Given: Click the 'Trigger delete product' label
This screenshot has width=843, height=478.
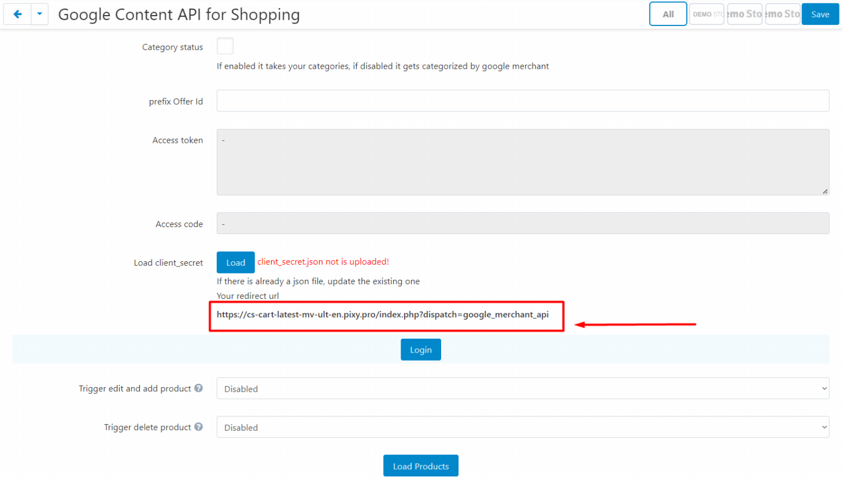Looking at the screenshot, I should 147,427.
